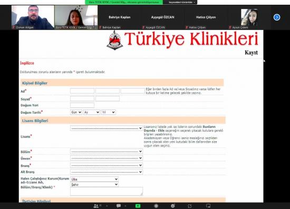Click the first Ad name field

click(x=82, y=91)
